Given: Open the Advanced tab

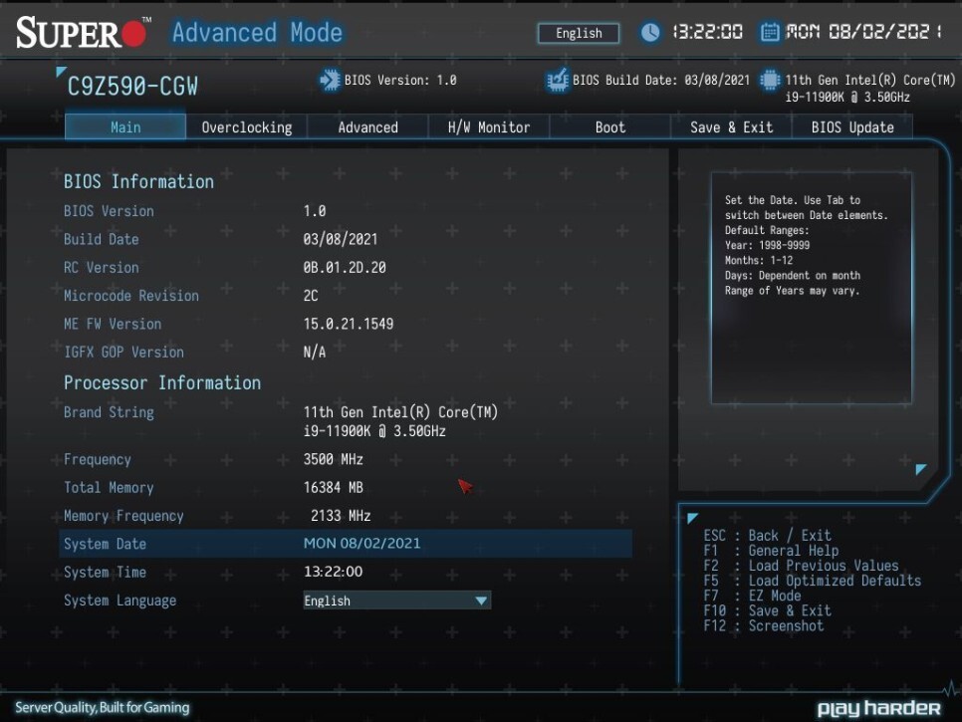Looking at the screenshot, I should 367,127.
